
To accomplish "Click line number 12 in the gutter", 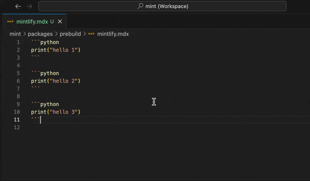I will (17, 128).
